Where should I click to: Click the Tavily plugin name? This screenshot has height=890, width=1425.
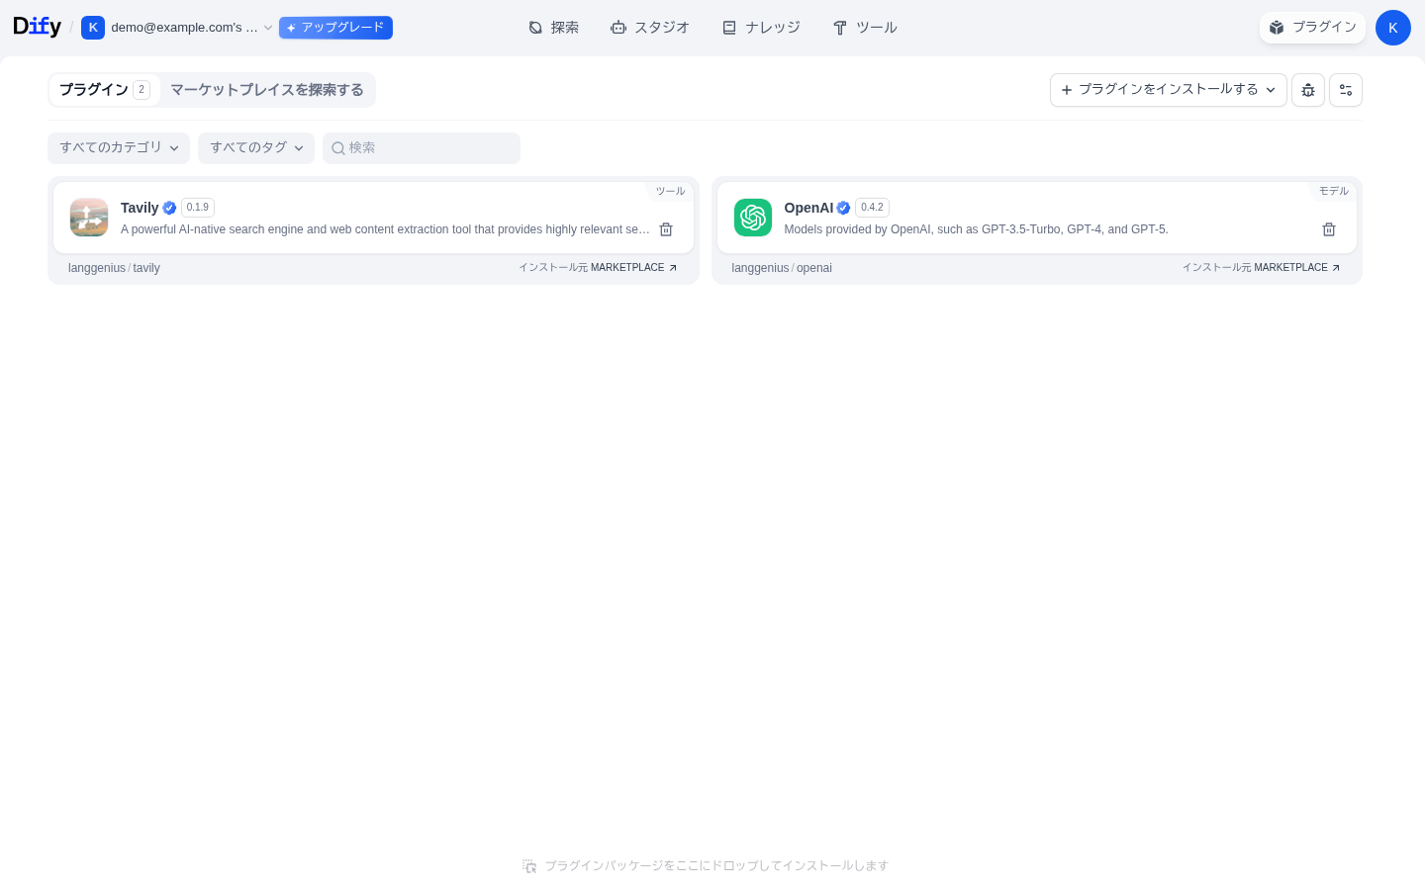tap(140, 208)
